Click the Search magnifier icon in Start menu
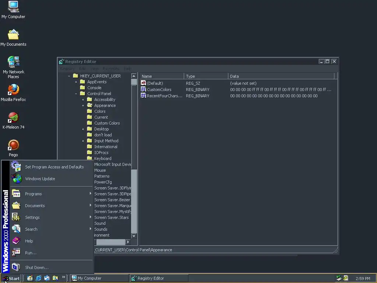 click(x=16, y=229)
